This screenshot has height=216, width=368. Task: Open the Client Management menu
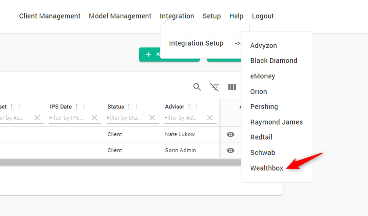(x=50, y=16)
